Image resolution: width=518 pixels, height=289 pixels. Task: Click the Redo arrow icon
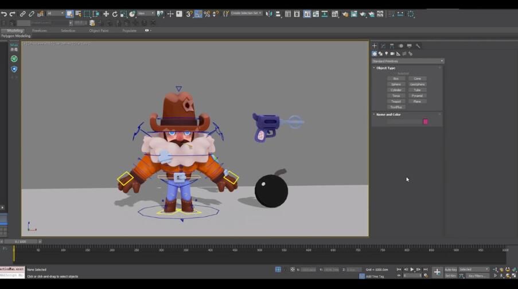point(13,14)
